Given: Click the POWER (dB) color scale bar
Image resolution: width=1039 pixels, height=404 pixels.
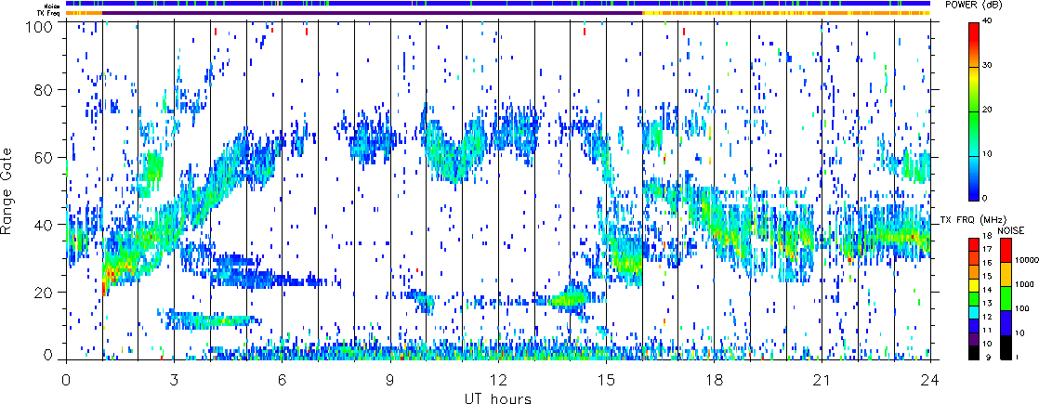Looking at the screenshot, I should click(x=973, y=111).
